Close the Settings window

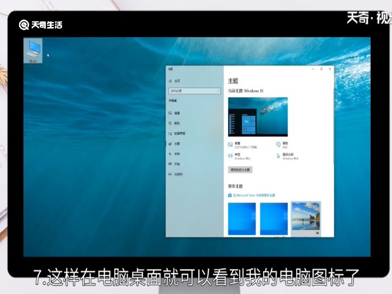(x=330, y=69)
